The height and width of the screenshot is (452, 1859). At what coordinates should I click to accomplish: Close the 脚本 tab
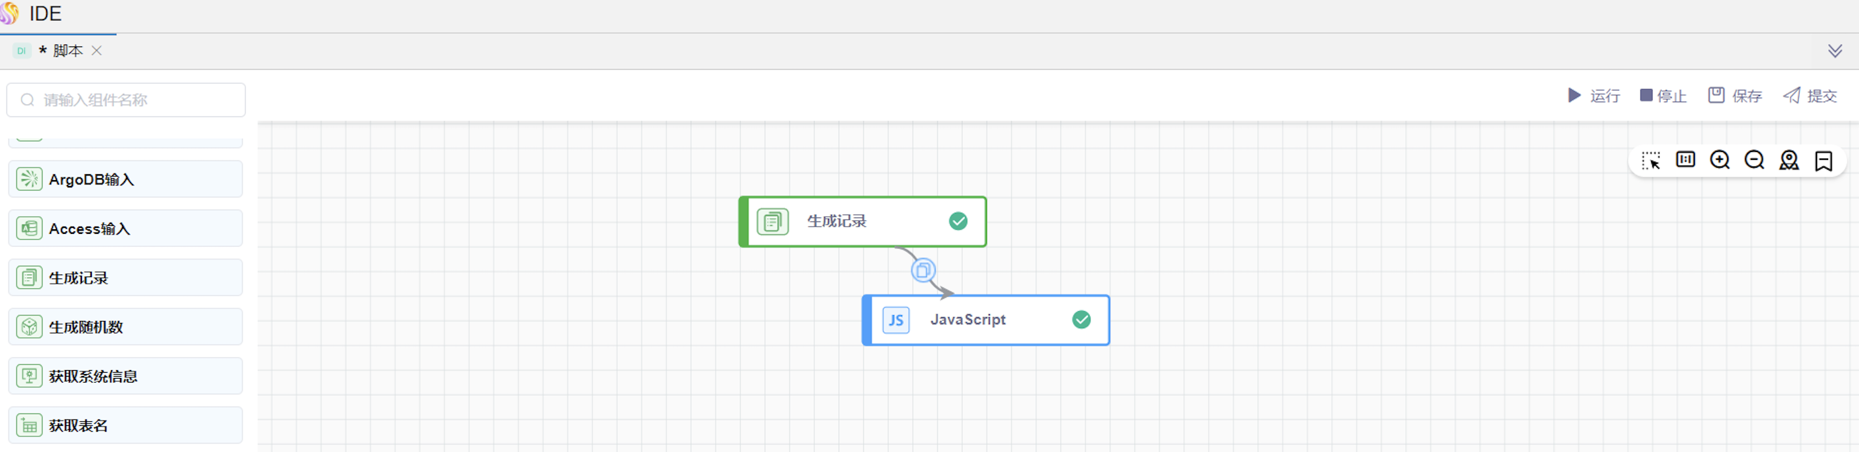click(96, 50)
